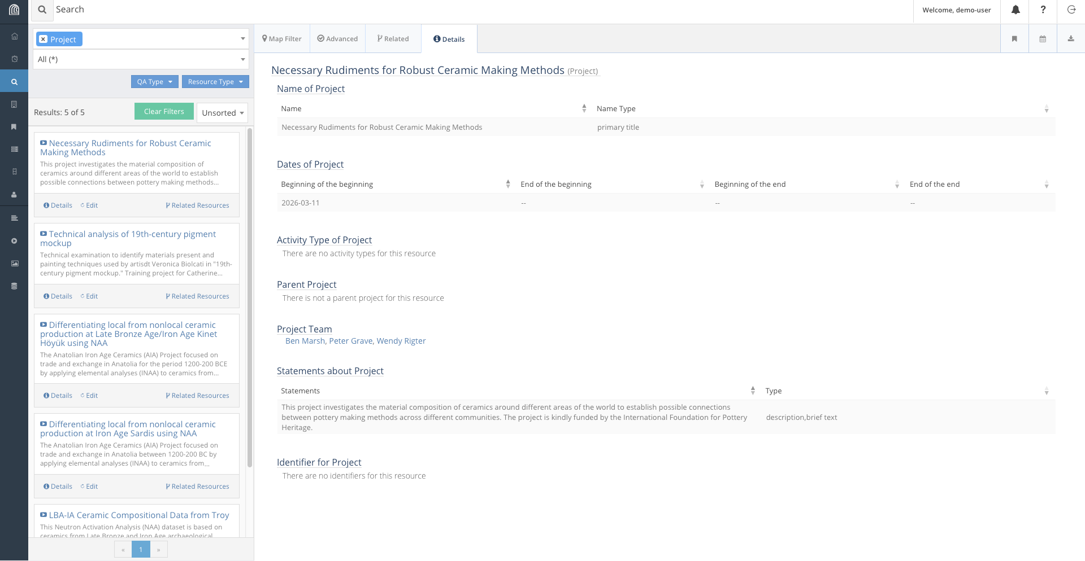Open the Resource Type dropdown
1085x561 pixels.
215,81
